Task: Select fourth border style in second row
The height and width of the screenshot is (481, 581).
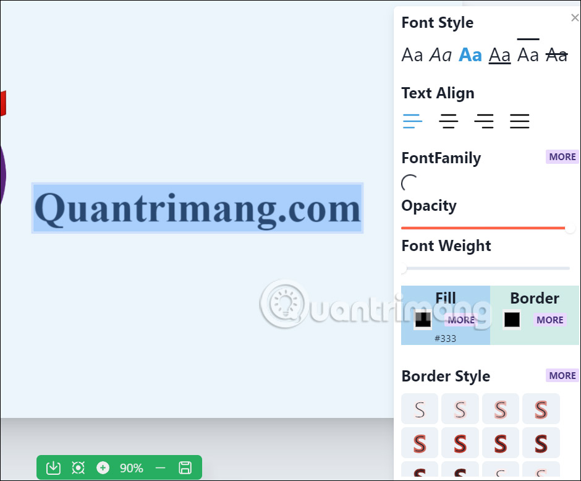Action: (x=541, y=443)
